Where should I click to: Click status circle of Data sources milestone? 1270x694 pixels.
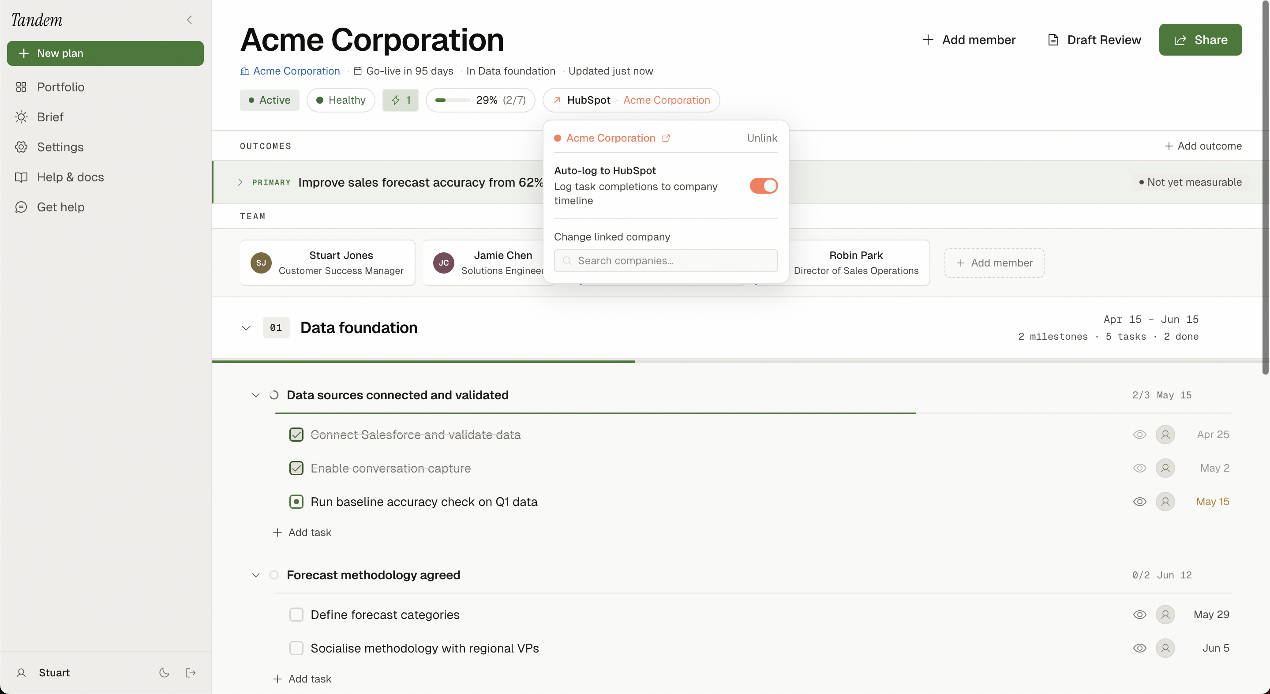click(274, 396)
